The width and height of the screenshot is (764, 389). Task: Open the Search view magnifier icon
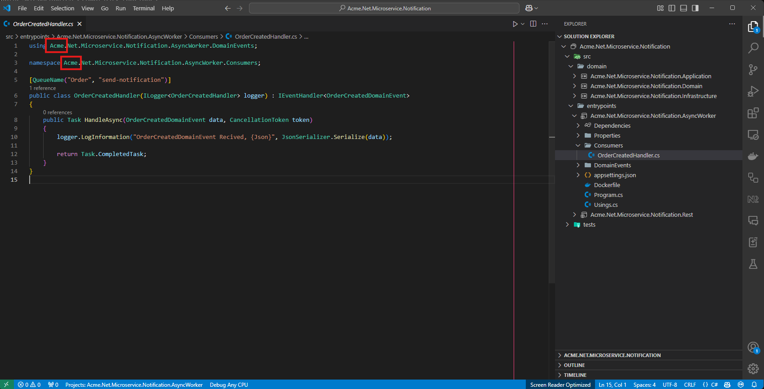[753, 48]
